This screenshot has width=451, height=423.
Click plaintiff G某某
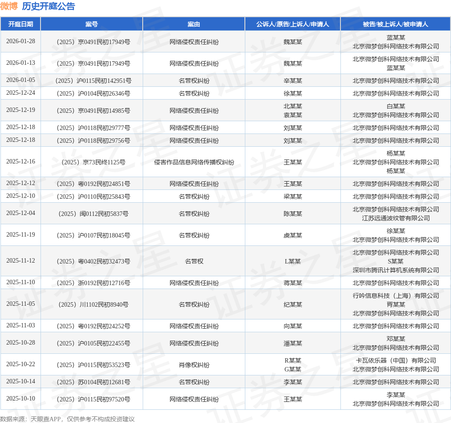(293, 369)
